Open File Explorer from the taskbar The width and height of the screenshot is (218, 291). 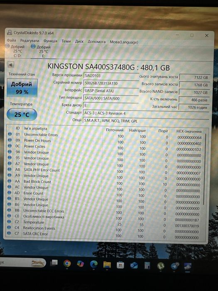click(107, 264)
